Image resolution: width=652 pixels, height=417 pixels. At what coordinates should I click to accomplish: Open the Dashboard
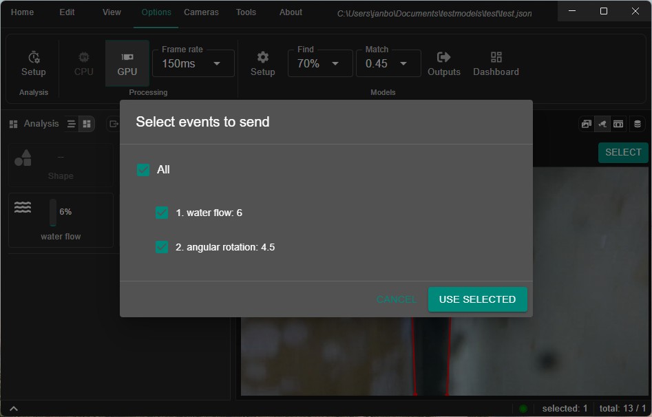click(x=496, y=63)
